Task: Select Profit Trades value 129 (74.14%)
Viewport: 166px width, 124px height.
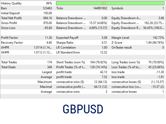Action: click(99, 67)
